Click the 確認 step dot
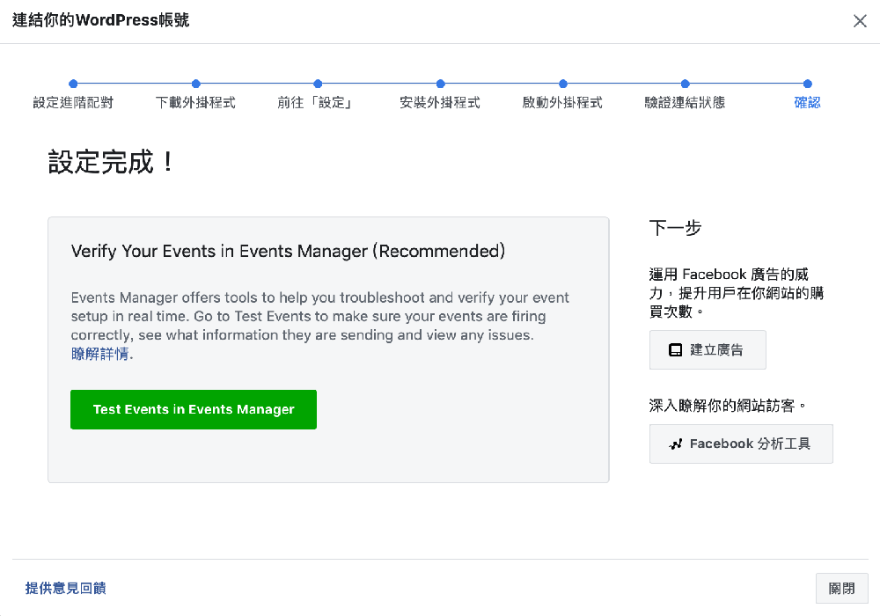The width and height of the screenshot is (880, 616). click(x=808, y=84)
